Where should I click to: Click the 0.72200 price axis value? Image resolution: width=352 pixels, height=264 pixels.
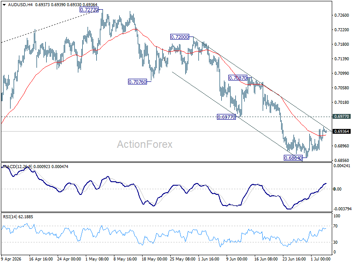click(342, 30)
